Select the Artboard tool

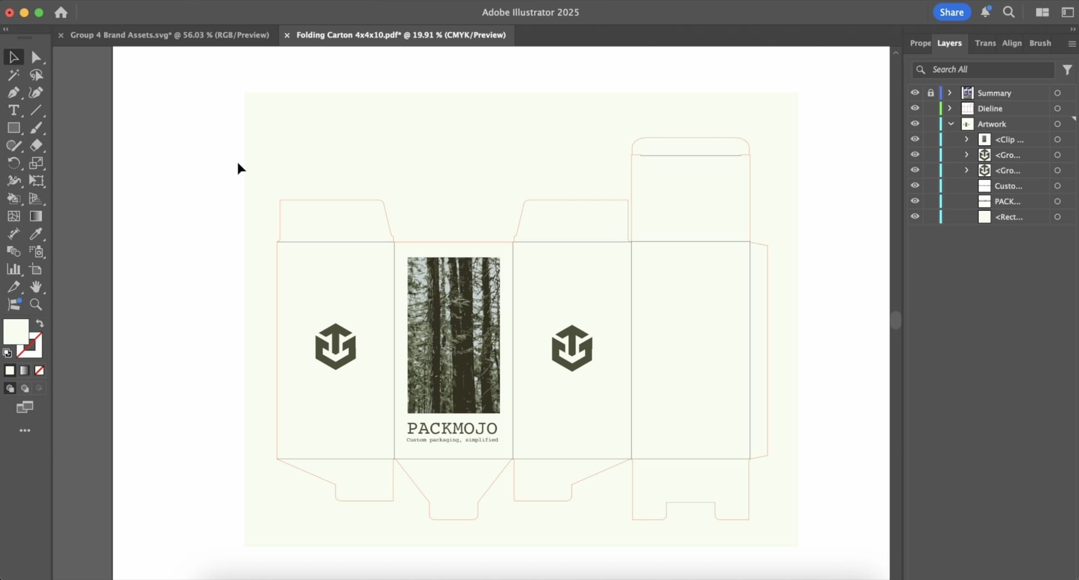pos(36,269)
